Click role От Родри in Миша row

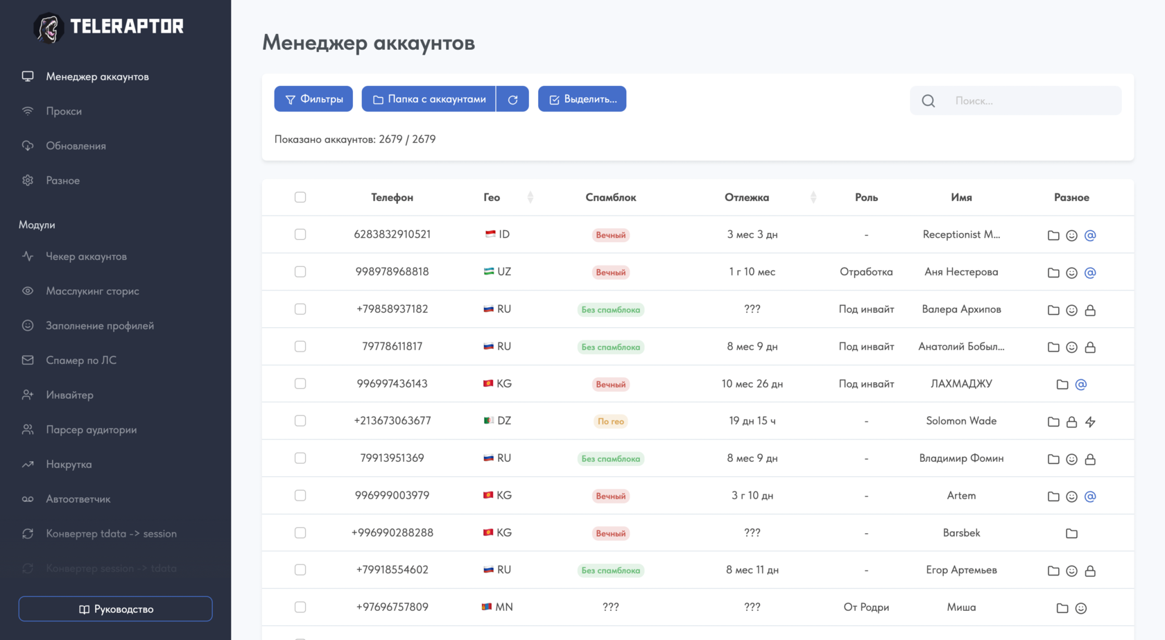866,607
